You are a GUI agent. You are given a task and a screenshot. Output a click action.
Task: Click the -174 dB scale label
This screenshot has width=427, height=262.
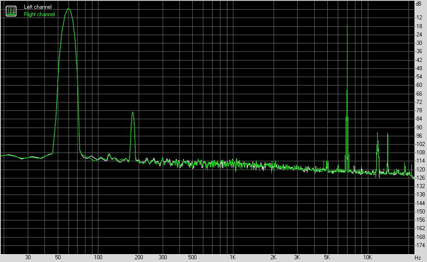click(420, 245)
